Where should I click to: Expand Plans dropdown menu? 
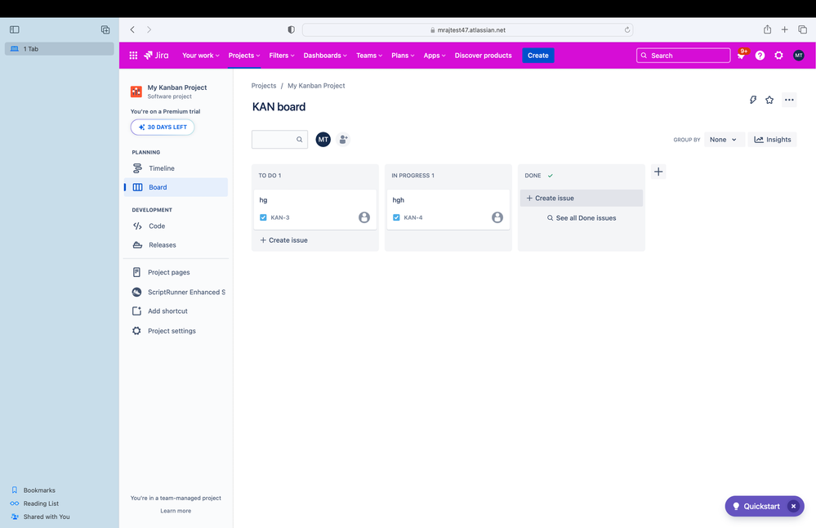tap(402, 56)
